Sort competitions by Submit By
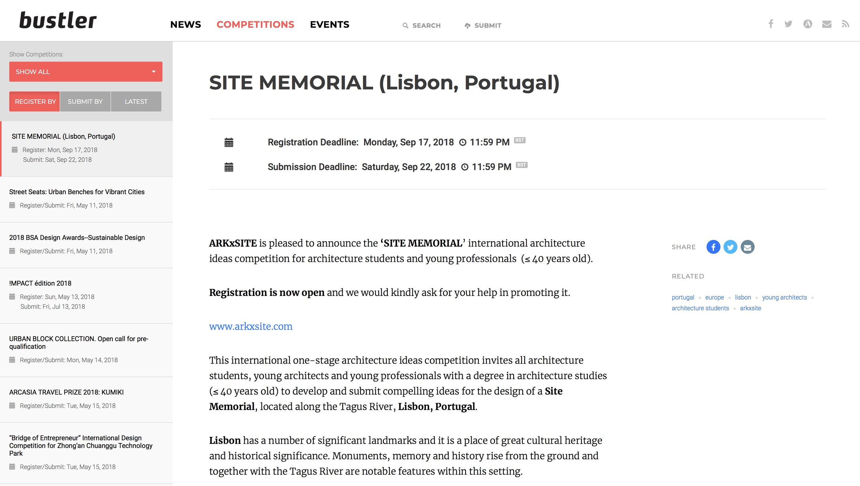 tap(85, 101)
